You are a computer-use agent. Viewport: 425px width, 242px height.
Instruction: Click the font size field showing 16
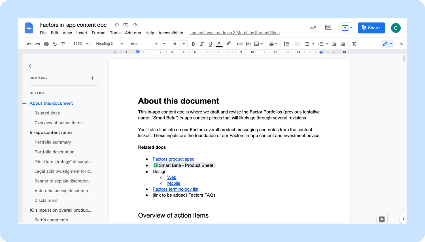click(x=174, y=44)
